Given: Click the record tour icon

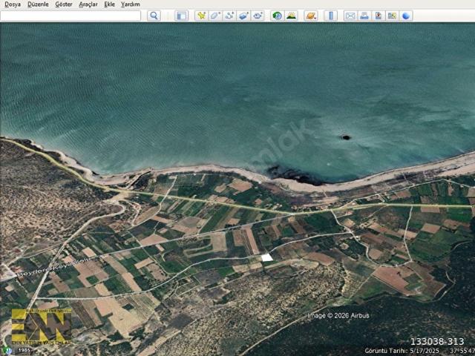Looking at the screenshot, I should pyautogui.click(x=258, y=16).
